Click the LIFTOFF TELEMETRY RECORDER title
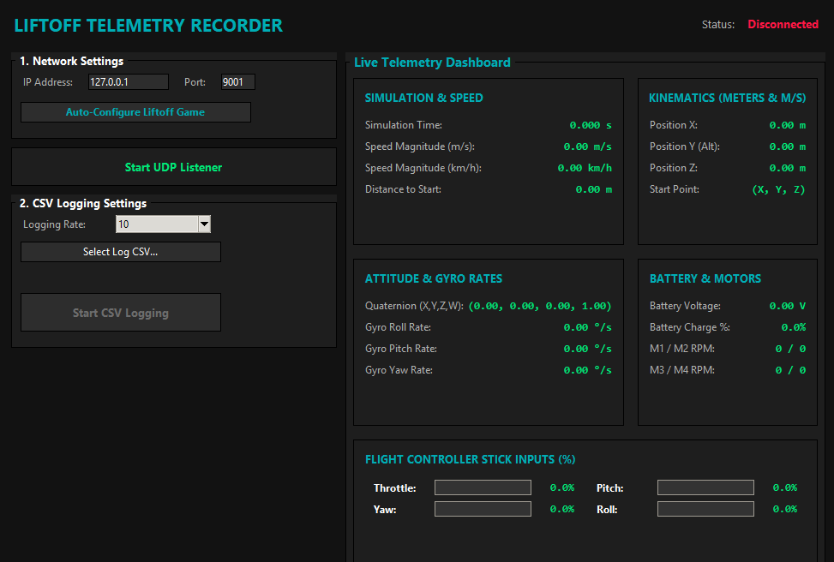 tap(148, 26)
